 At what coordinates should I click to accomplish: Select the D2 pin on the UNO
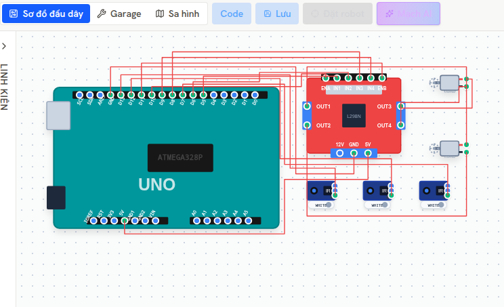pyautogui.click(x=234, y=95)
